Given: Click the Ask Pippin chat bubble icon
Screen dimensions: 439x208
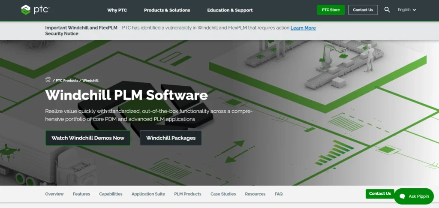Looking at the screenshot, I should pyautogui.click(x=402, y=196).
